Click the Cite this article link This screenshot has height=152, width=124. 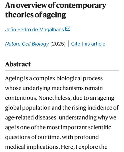(88, 44)
